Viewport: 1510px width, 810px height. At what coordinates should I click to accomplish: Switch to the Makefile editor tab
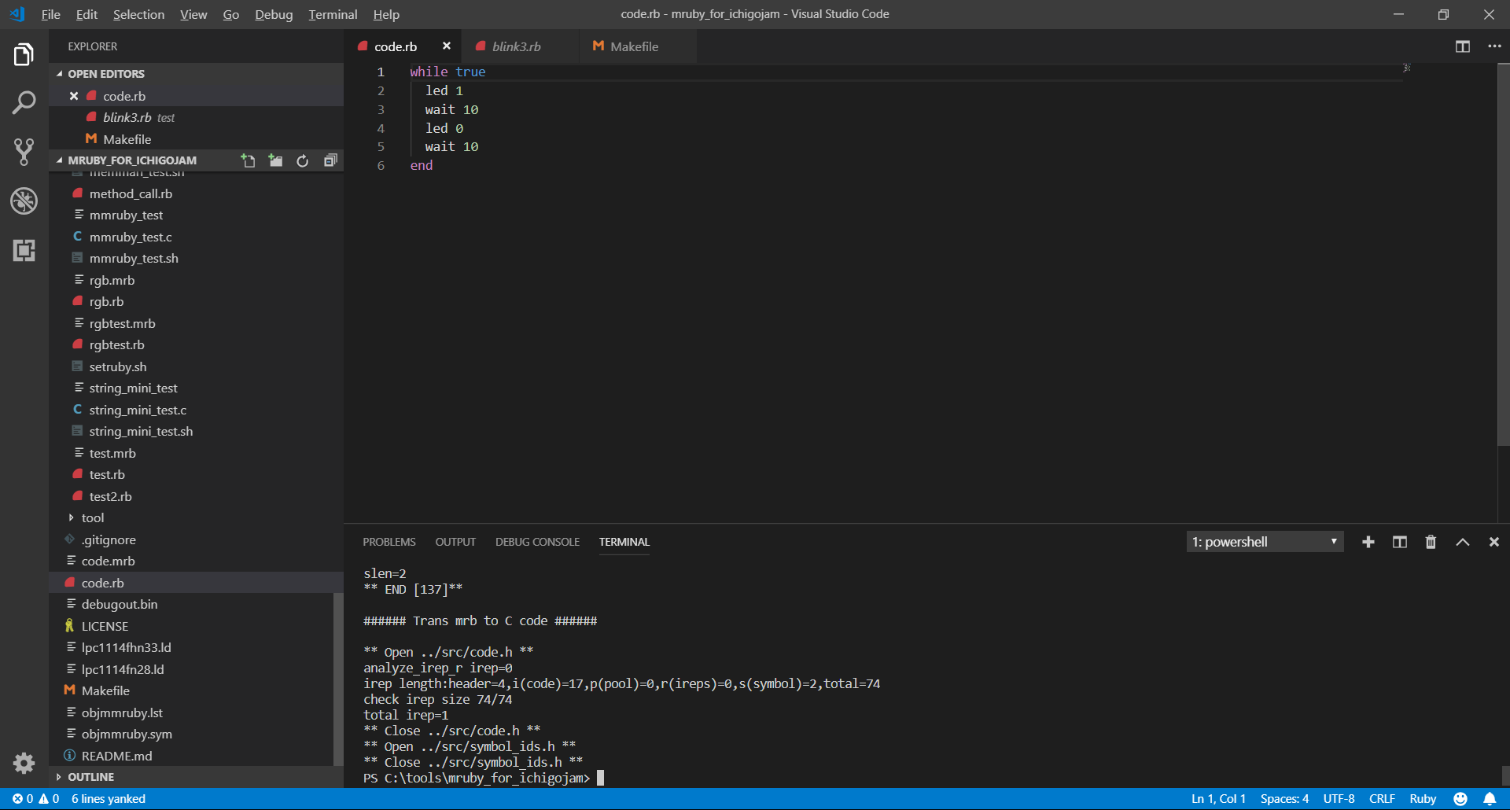636,46
